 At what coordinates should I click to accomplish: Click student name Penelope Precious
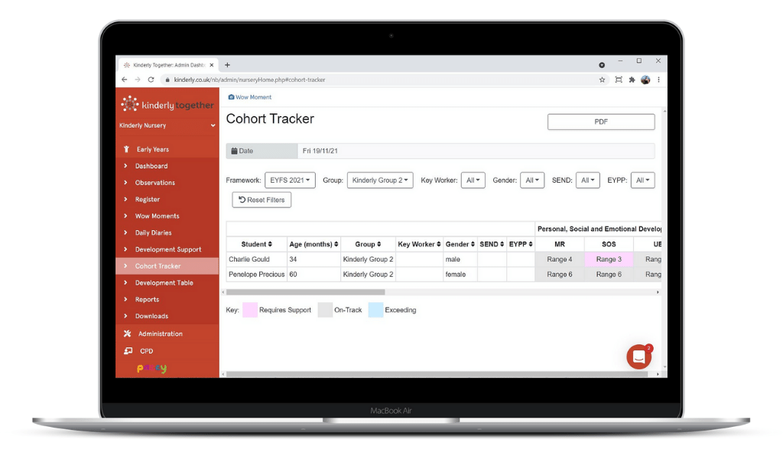point(257,274)
